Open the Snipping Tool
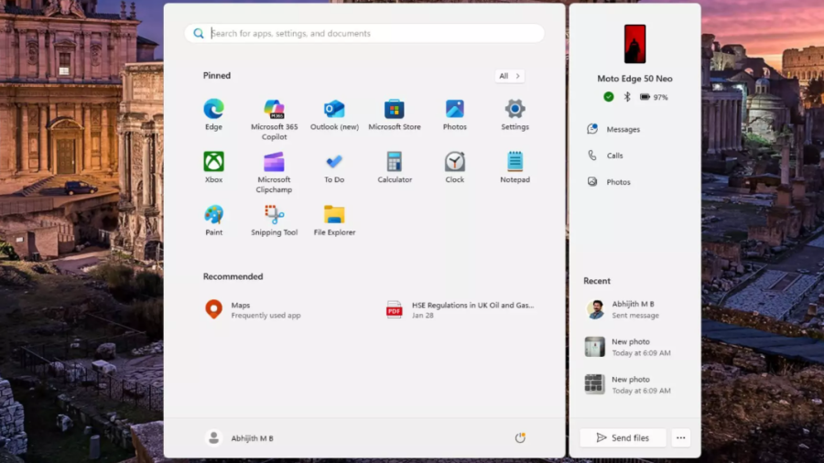This screenshot has width=824, height=463. click(x=274, y=220)
